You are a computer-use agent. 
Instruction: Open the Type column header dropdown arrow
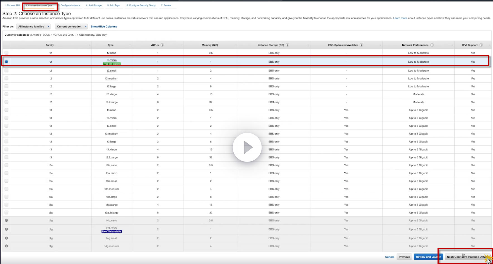pos(130,45)
